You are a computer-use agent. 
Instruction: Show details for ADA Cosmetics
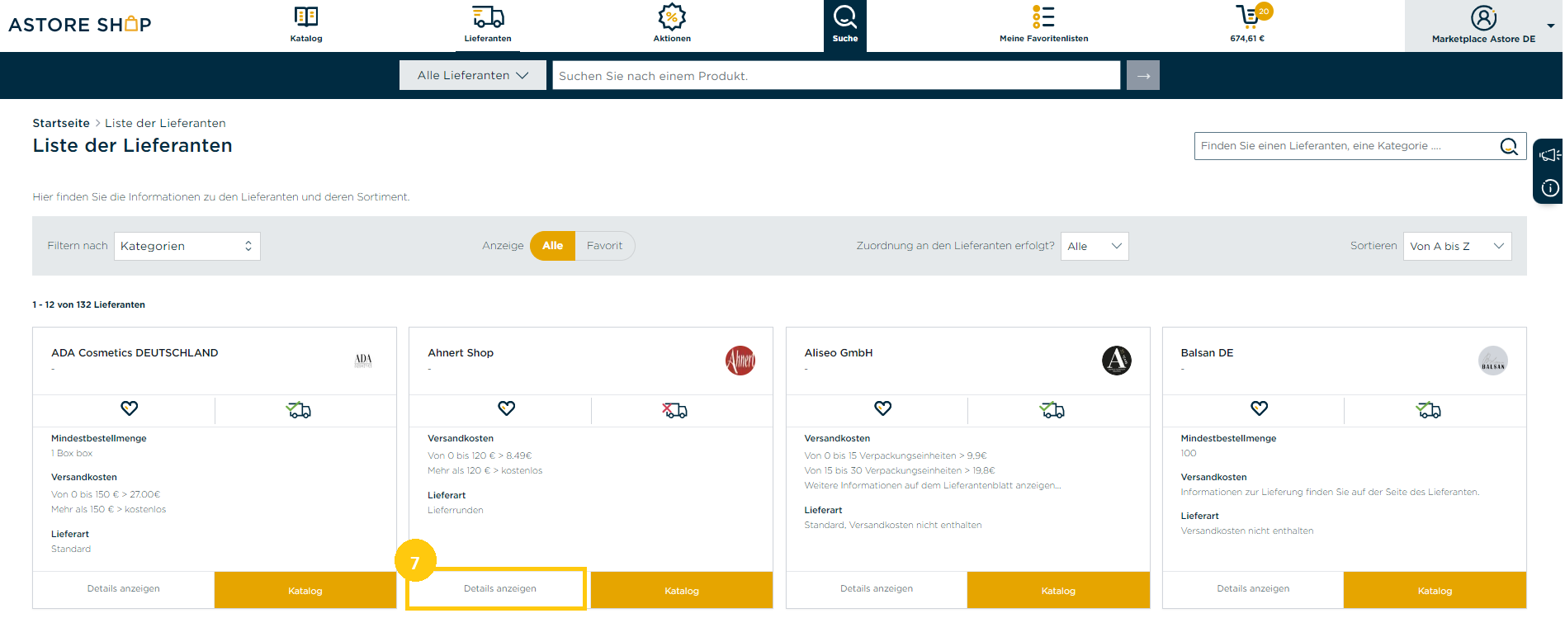[124, 589]
